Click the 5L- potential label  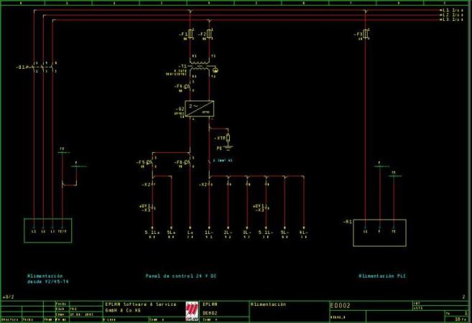[x=284, y=232]
